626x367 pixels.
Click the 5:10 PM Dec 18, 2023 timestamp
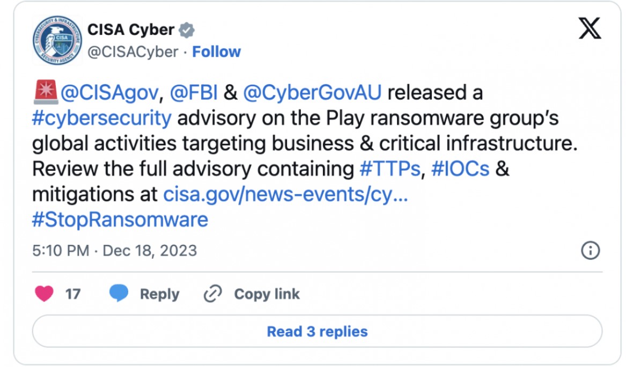[x=115, y=251]
